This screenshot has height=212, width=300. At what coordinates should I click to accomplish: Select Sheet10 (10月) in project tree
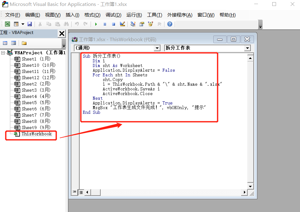[x=35, y=65]
